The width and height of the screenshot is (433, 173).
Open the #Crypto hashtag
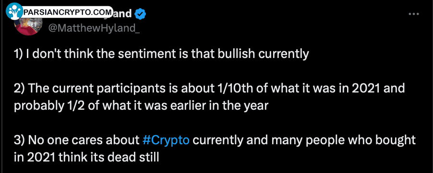(x=166, y=140)
